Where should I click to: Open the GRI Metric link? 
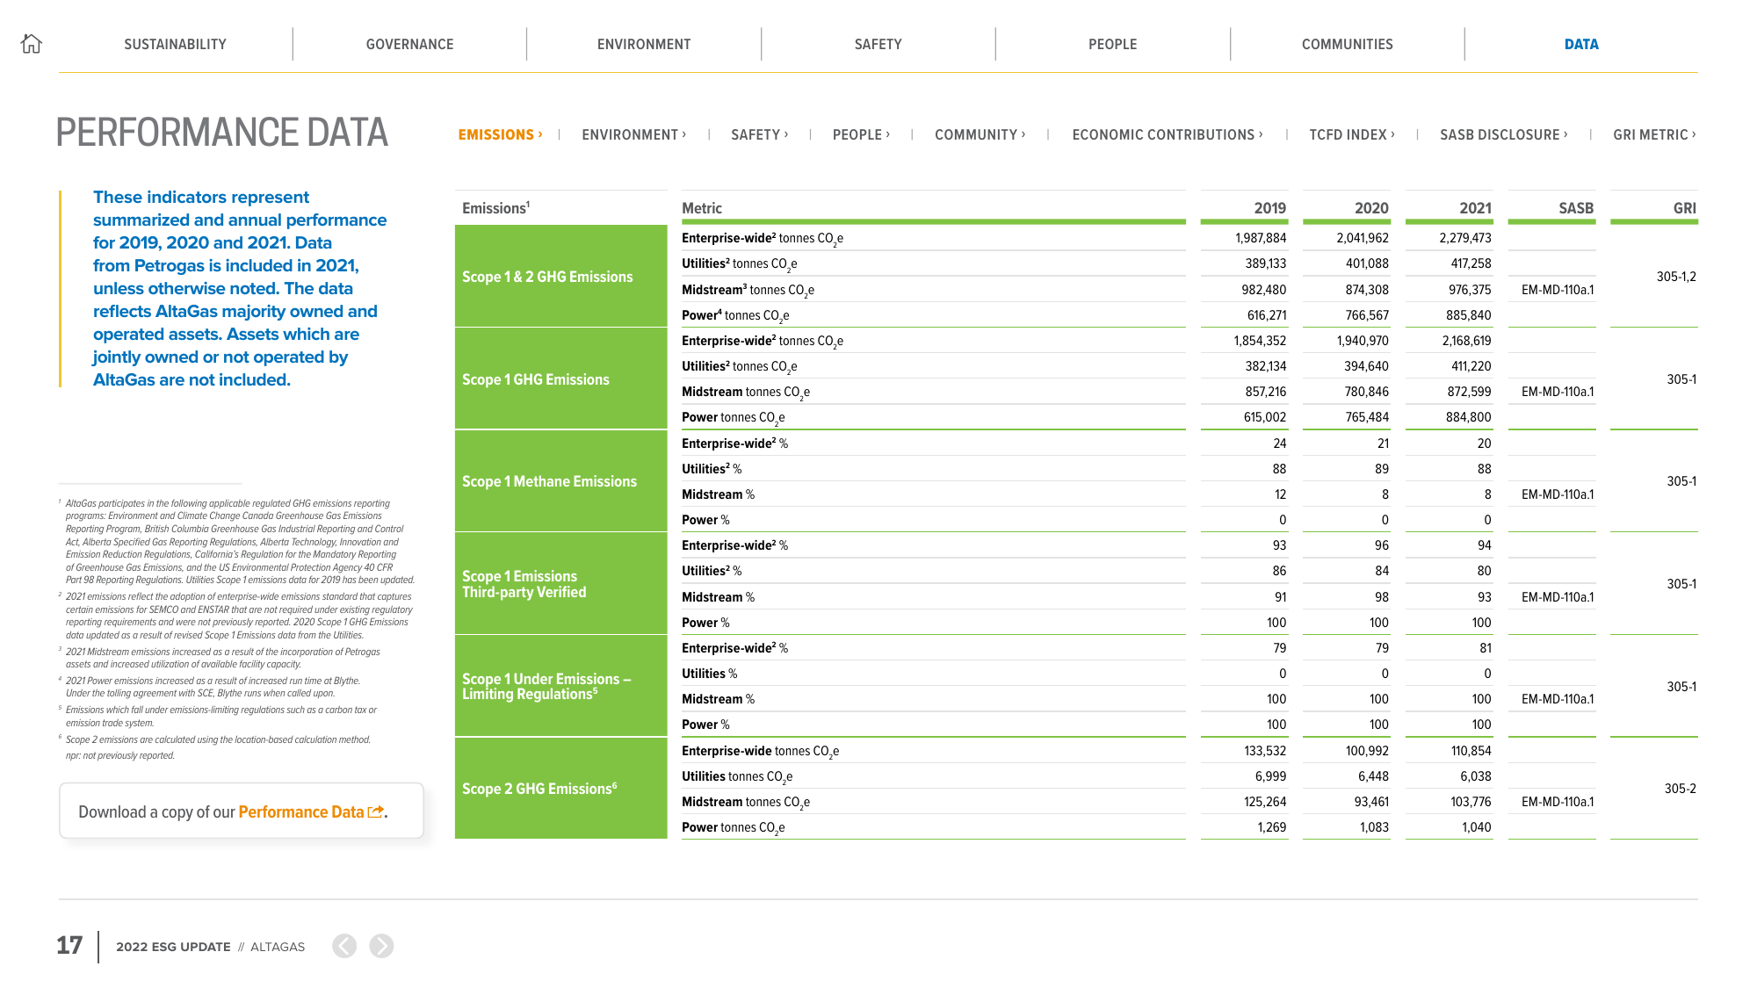1654,134
